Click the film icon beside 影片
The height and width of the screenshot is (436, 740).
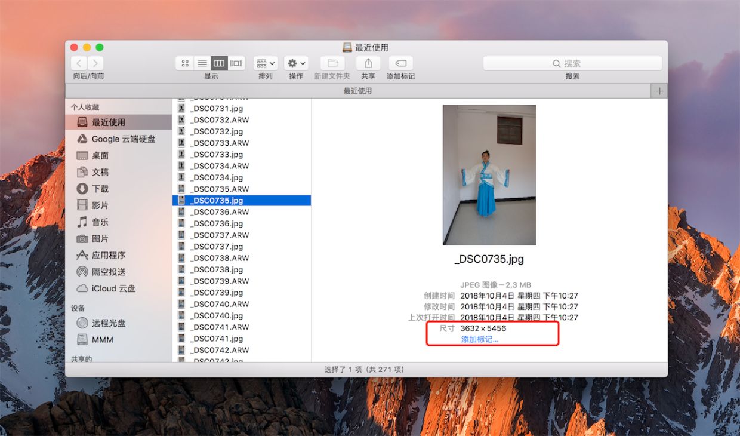coord(82,205)
